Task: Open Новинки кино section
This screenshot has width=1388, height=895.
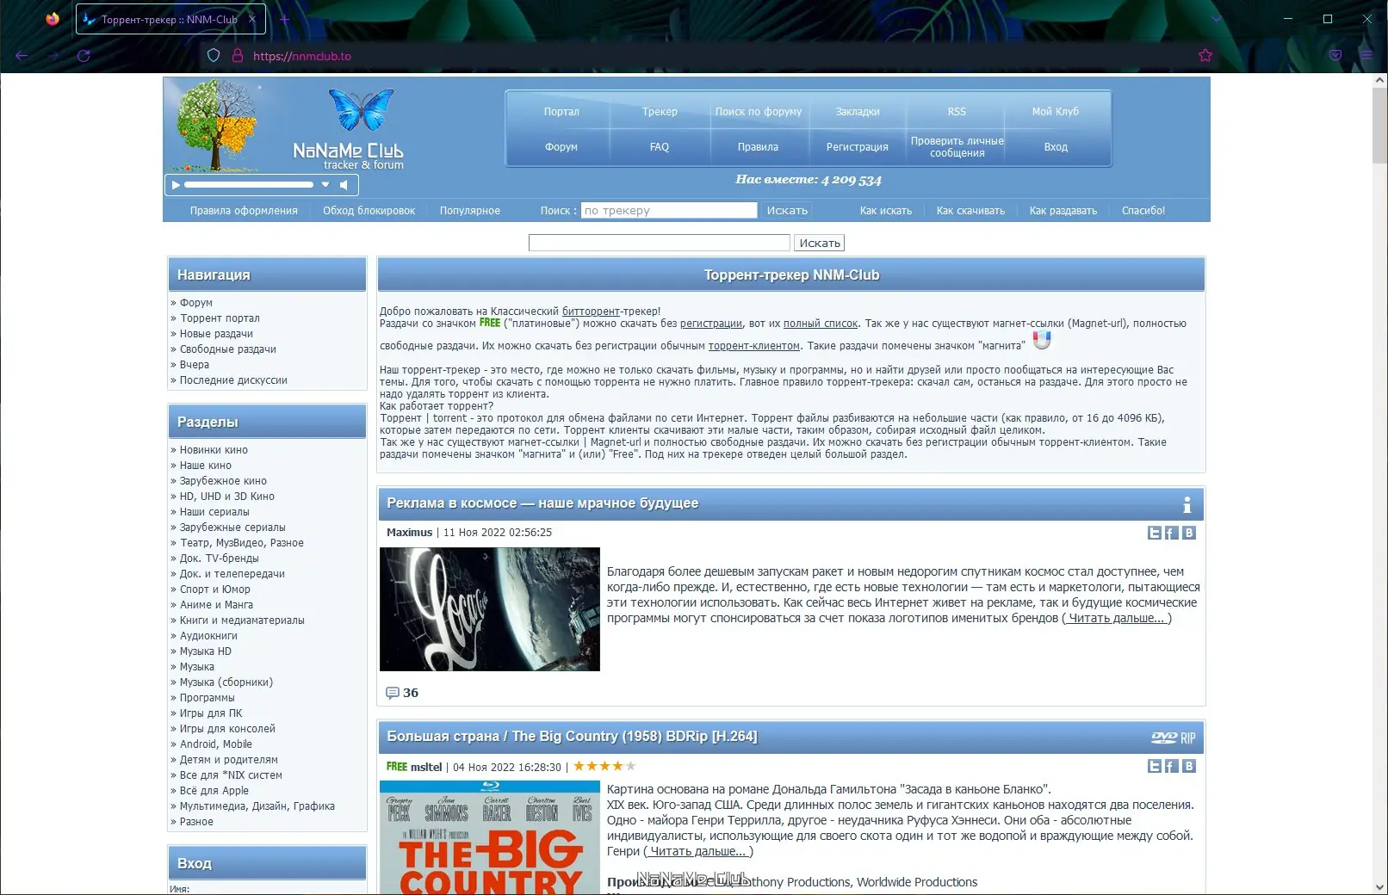Action: pyautogui.click(x=214, y=450)
